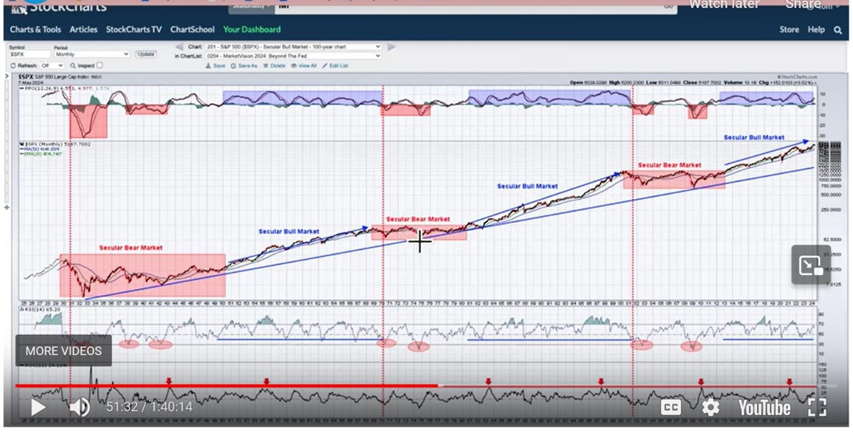853x433 pixels.
Task: Click the Go button in top search bar
Action: 669,6
